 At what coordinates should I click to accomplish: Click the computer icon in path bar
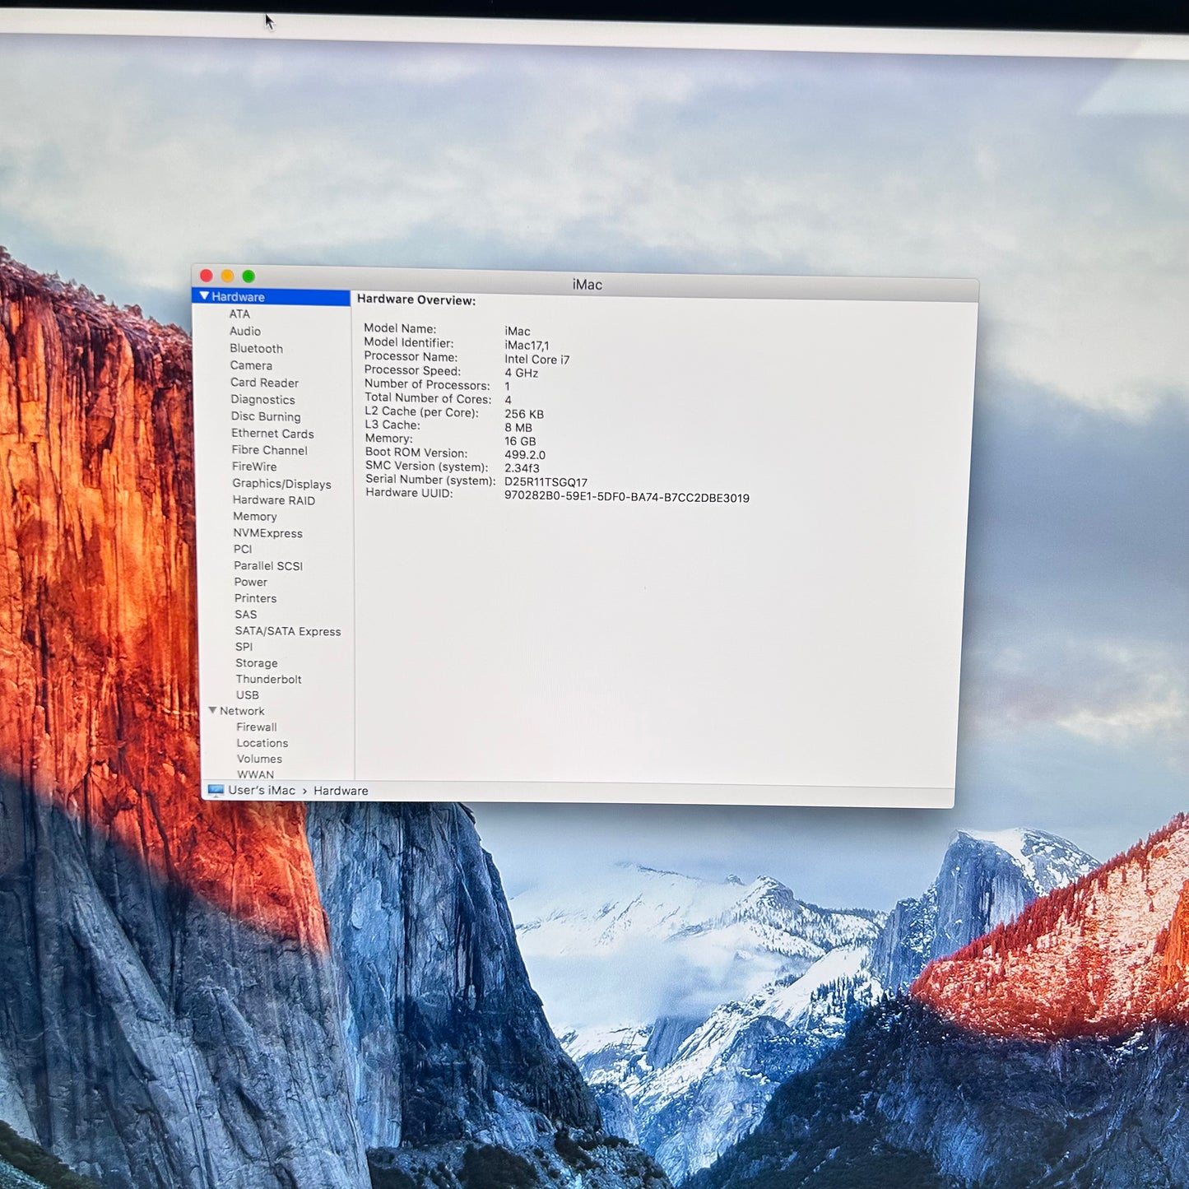click(x=216, y=790)
